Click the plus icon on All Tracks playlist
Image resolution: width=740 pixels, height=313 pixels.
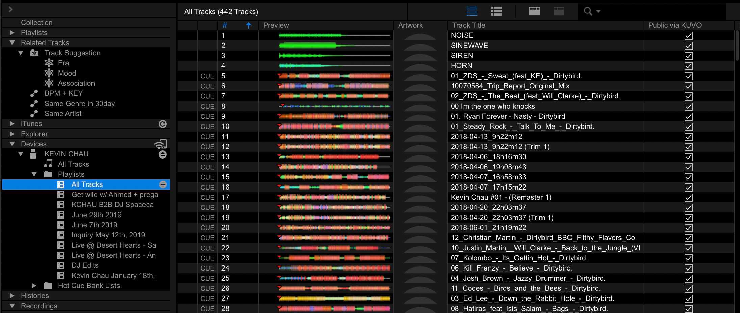[x=163, y=184]
